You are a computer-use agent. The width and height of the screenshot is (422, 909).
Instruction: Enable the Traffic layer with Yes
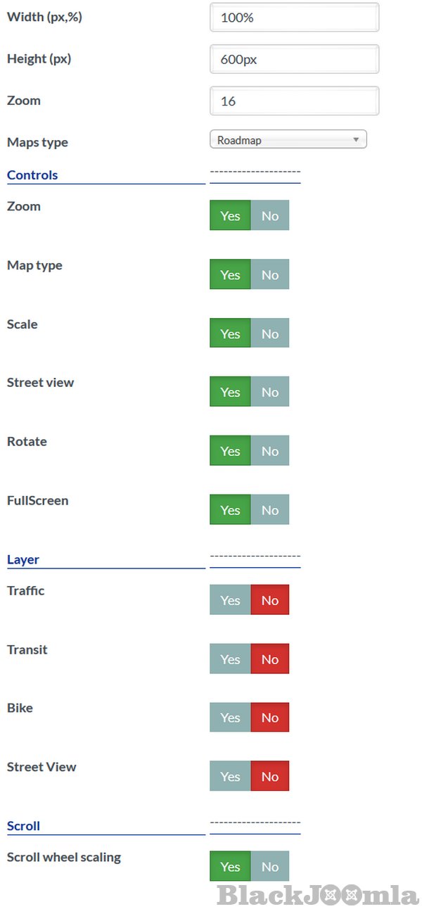pos(230,600)
